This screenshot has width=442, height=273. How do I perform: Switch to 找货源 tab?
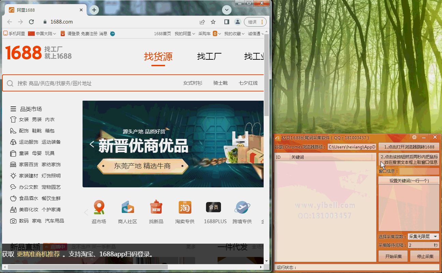click(158, 57)
